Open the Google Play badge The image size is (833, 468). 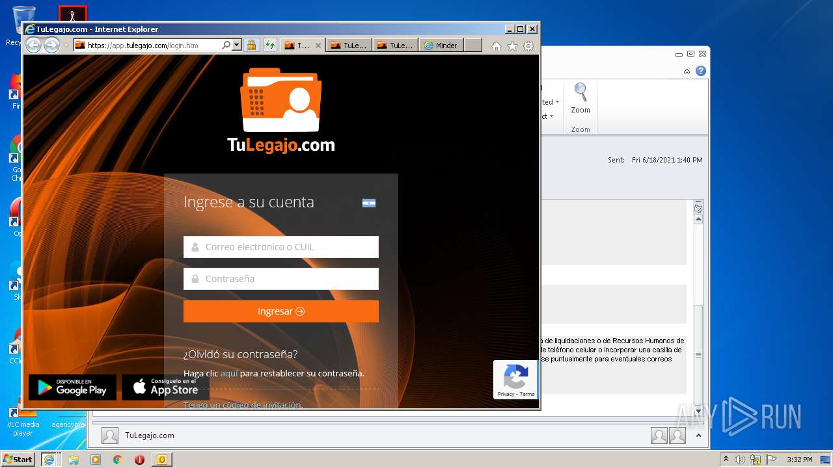click(x=72, y=387)
